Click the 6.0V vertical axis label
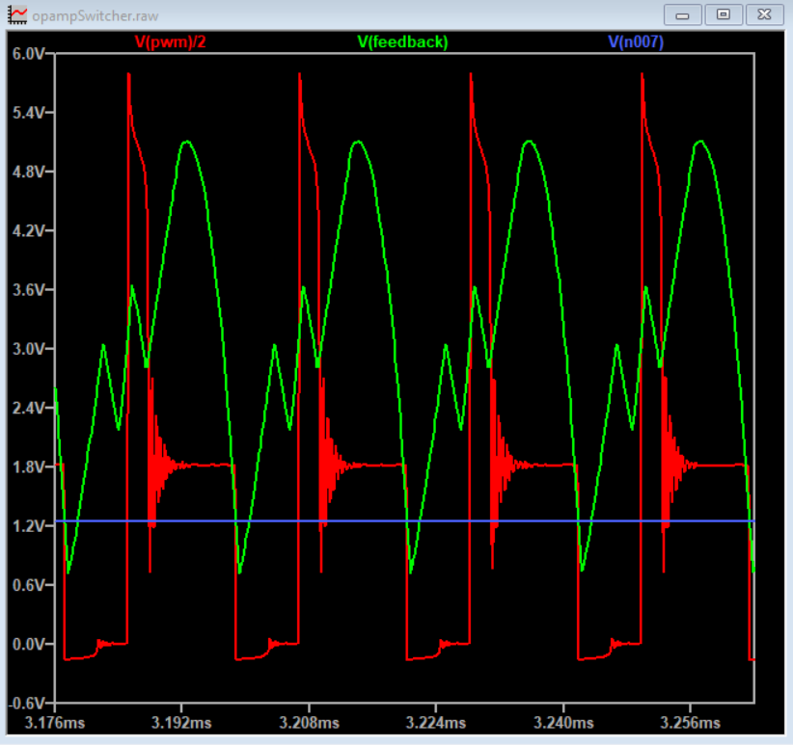Viewport: 793px width, 745px height. click(x=28, y=54)
